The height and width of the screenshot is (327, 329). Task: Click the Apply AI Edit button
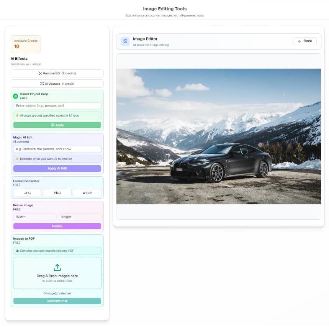coord(57,168)
